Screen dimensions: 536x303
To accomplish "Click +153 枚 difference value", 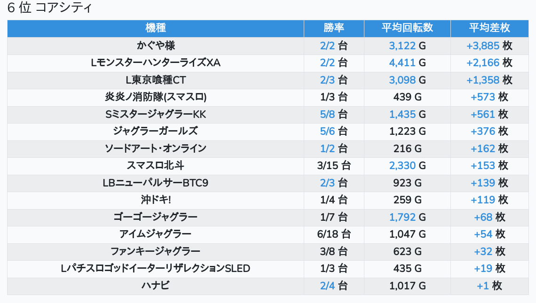I will [489, 166].
